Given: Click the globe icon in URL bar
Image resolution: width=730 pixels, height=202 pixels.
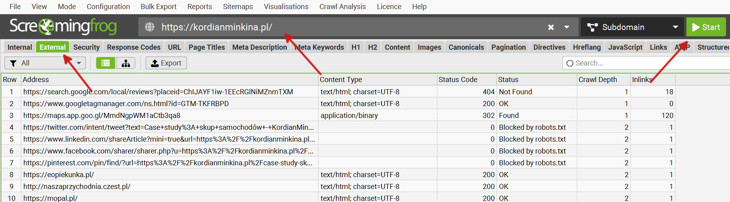Looking at the screenshot, I should [x=149, y=27].
